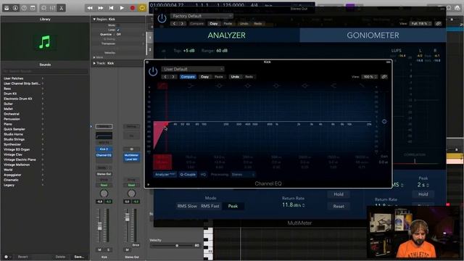This screenshot has height=261, width=464.
Task: Expand Channel EQ extended parameters triangle
Action: (148, 185)
